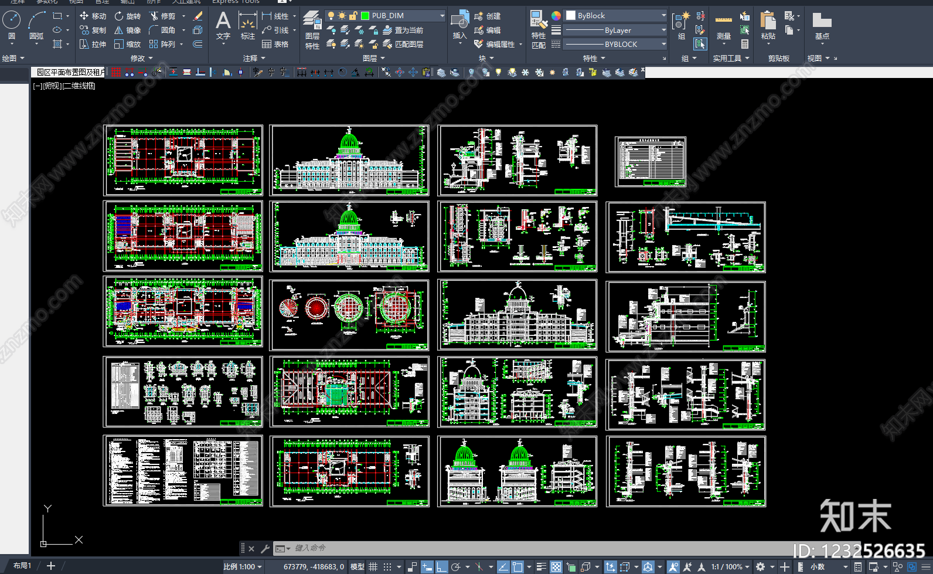Click Match Properties (特性匹配) icon

(539, 29)
